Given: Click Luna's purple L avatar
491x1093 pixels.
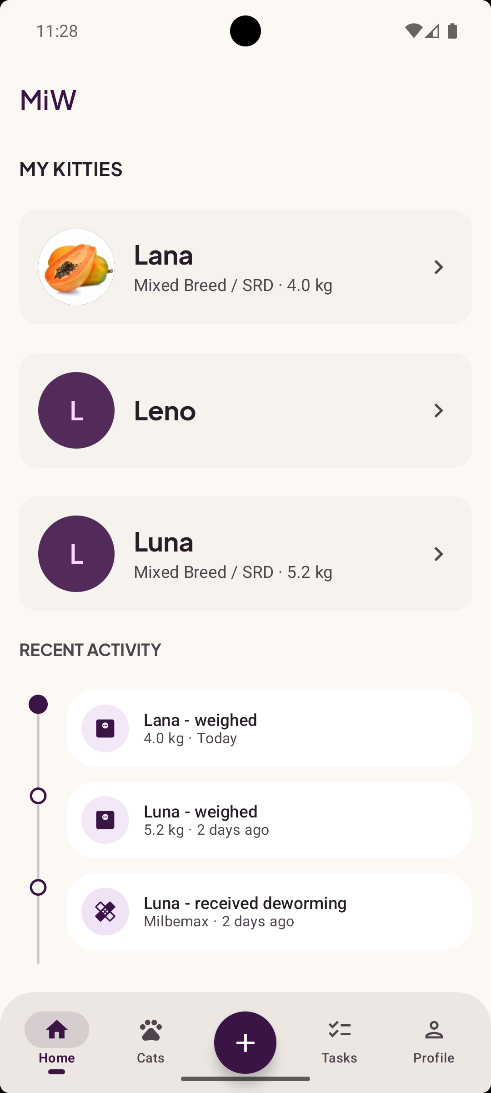Looking at the screenshot, I should pyautogui.click(x=76, y=554).
